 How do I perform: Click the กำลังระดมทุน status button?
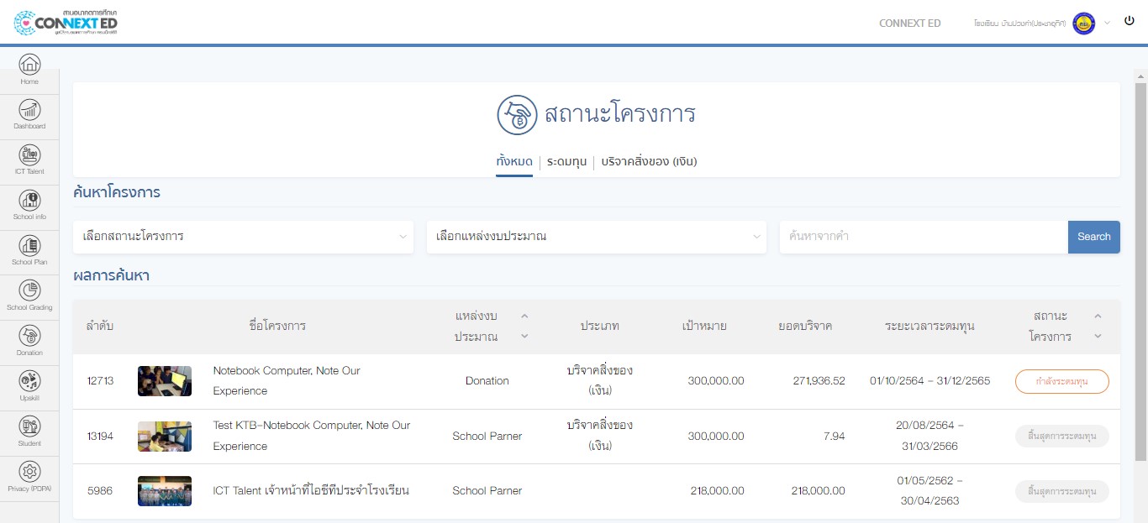[1061, 381]
